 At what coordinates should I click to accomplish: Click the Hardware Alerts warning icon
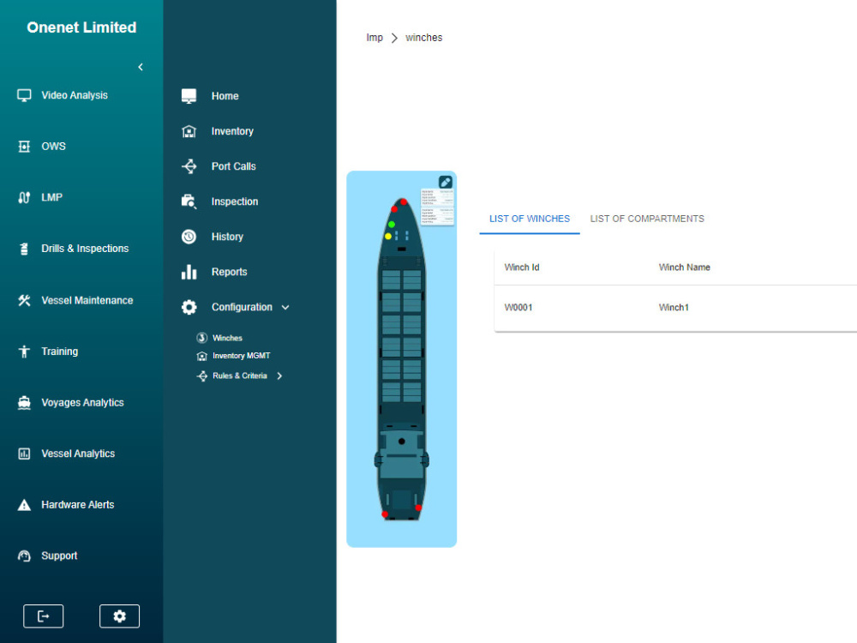[x=24, y=505]
